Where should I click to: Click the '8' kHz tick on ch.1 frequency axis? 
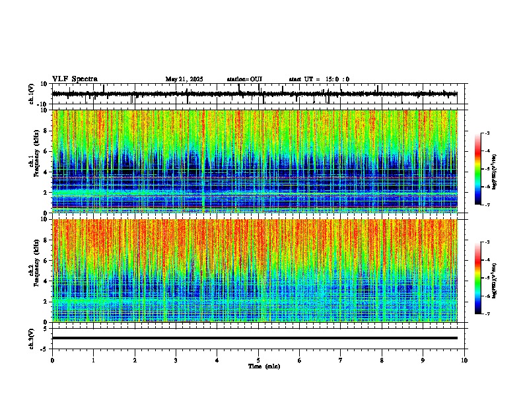(x=46, y=131)
